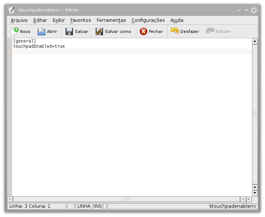Click the vertical scrollbar bottom down arrow
Image resolution: width=265 pixels, height=217 pixels.
tap(255, 193)
